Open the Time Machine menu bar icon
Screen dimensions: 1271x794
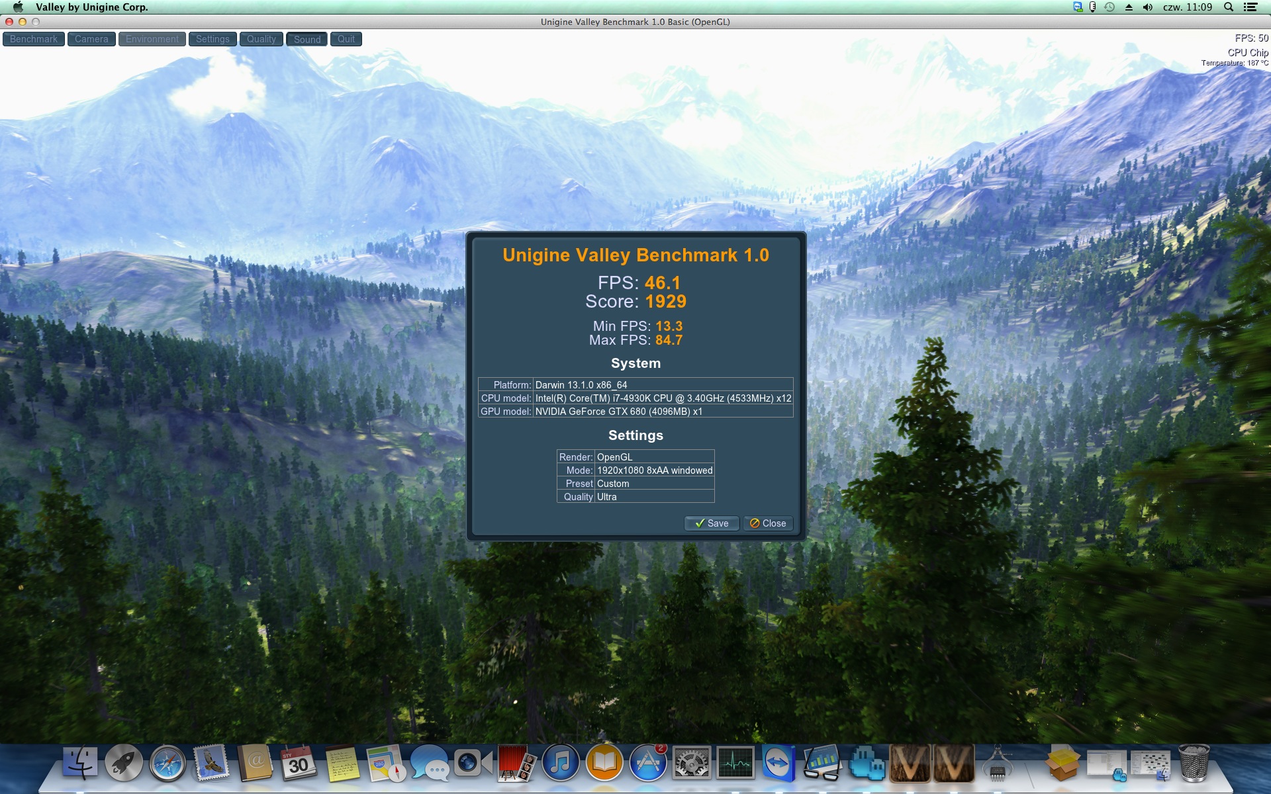click(1109, 7)
